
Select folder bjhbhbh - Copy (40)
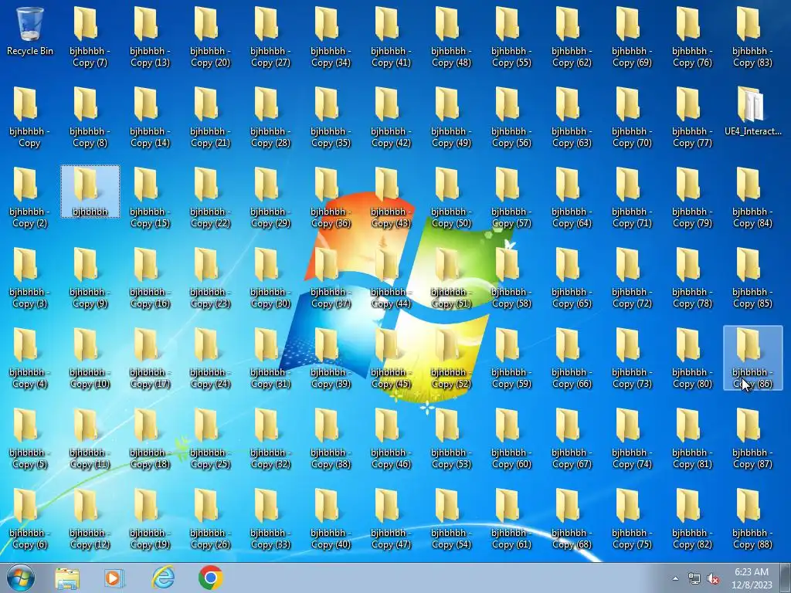[331, 519]
